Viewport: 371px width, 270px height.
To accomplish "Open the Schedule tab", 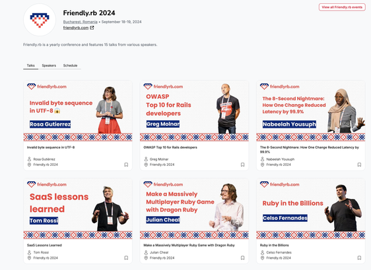I will (x=70, y=65).
